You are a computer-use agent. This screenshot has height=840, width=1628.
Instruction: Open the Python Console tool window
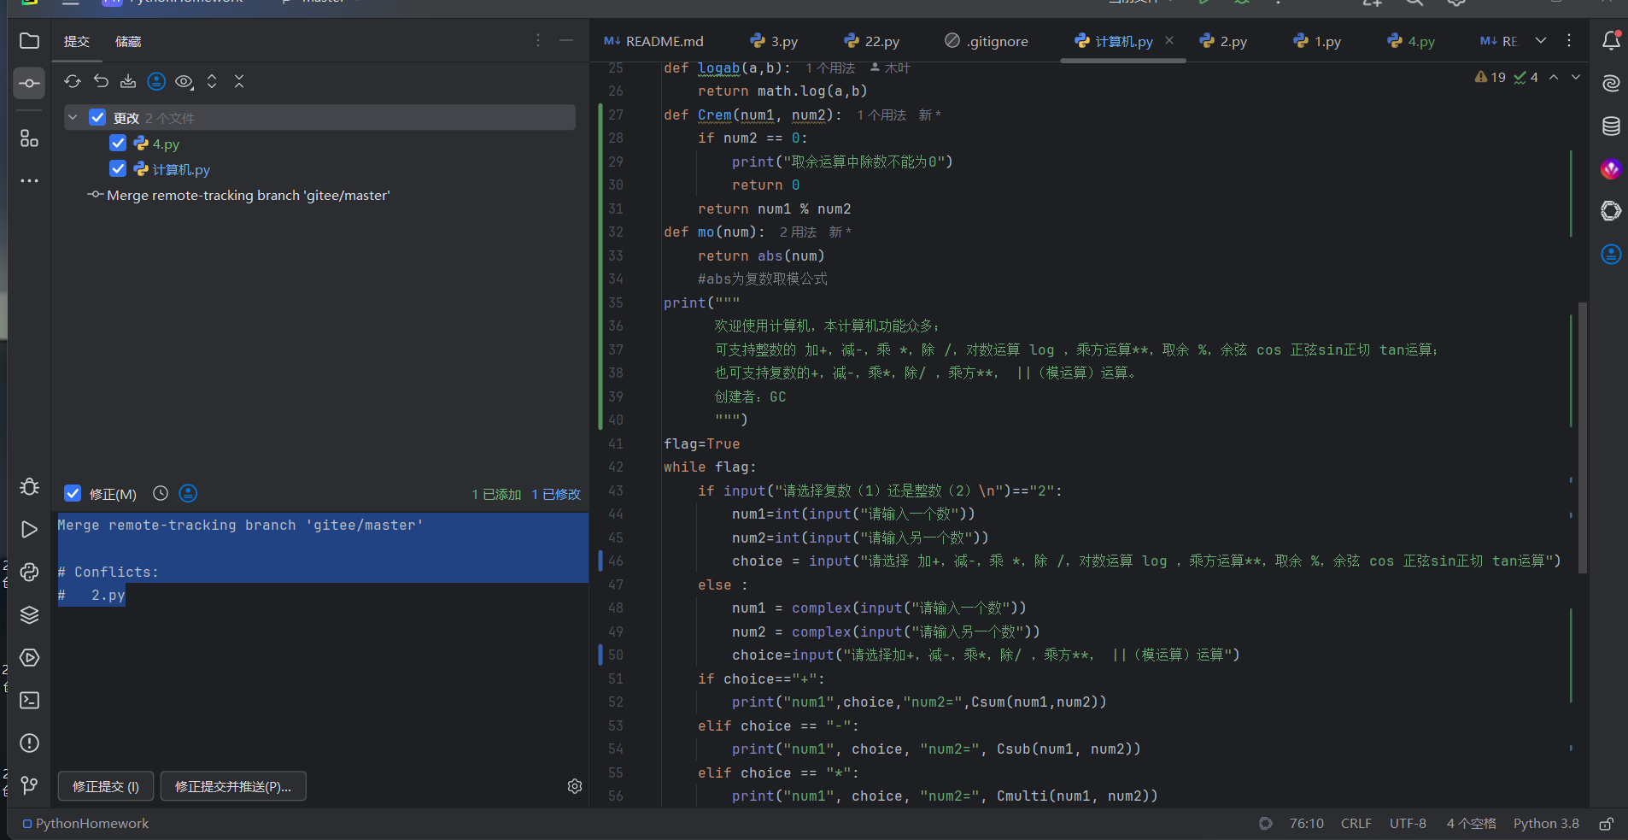pyautogui.click(x=29, y=573)
